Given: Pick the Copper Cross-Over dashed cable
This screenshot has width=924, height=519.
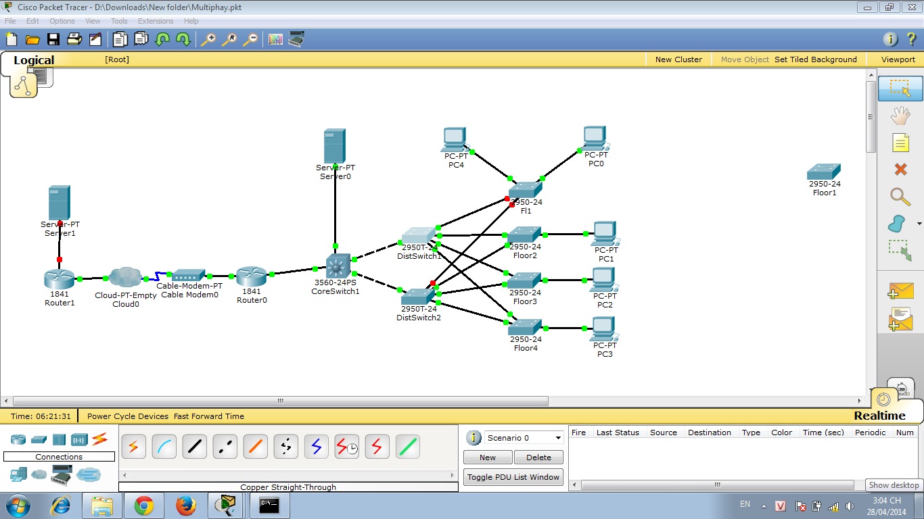Looking at the screenshot, I should click(x=225, y=447).
